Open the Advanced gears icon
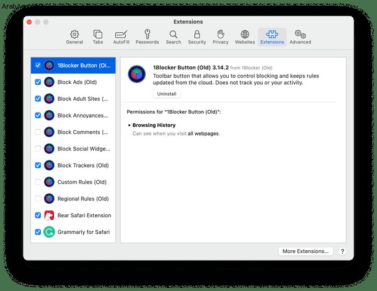The width and height of the screenshot is (377, 291). (x=300, y=34)
